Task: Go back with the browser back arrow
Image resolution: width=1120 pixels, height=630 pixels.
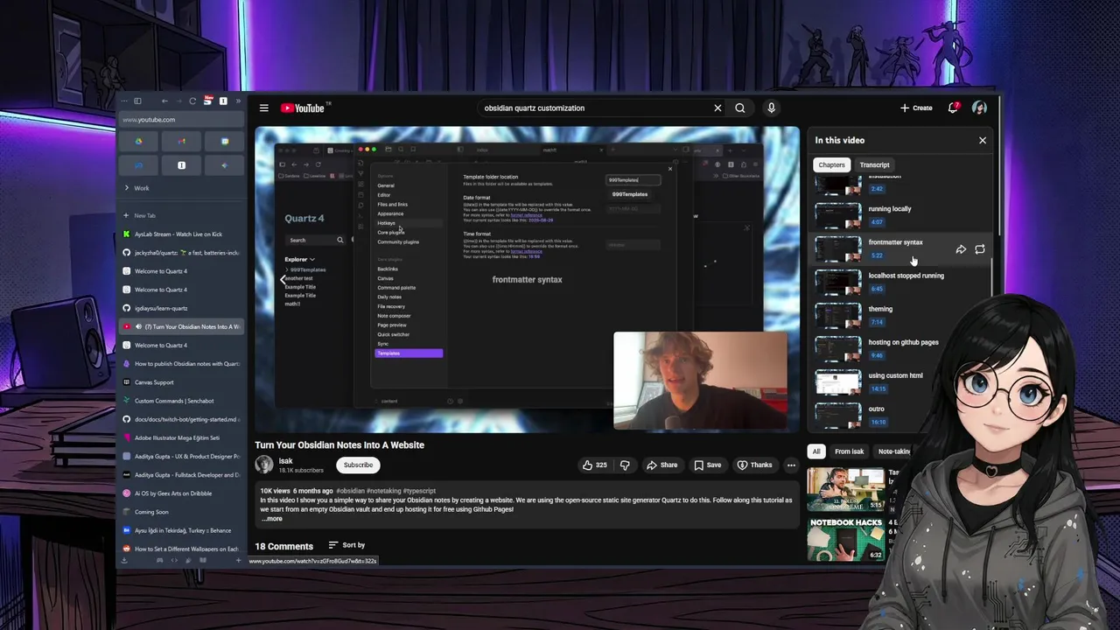Action: tap(164, 101)
